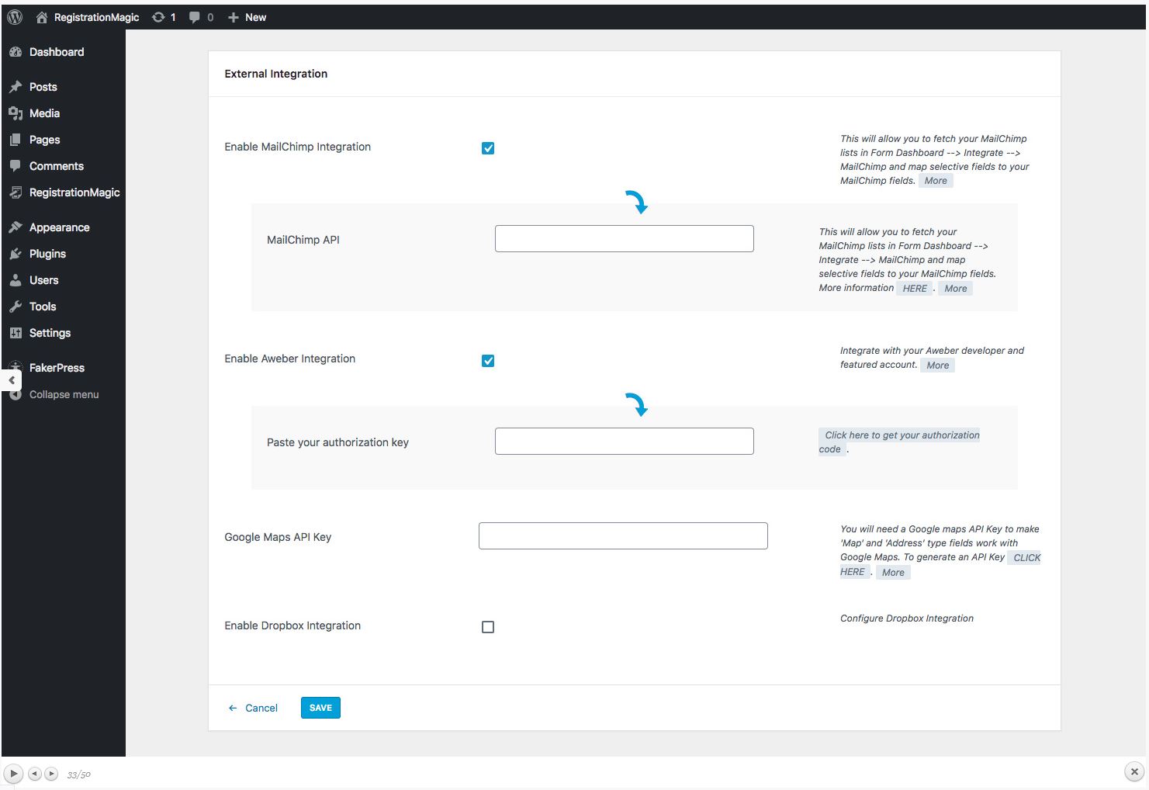1149x790 pixels.
Task: Close the slideshow with X icon
Action: 1134,771
